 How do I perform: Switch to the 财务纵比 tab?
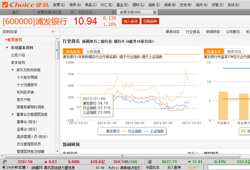click(x=85, y=12)
